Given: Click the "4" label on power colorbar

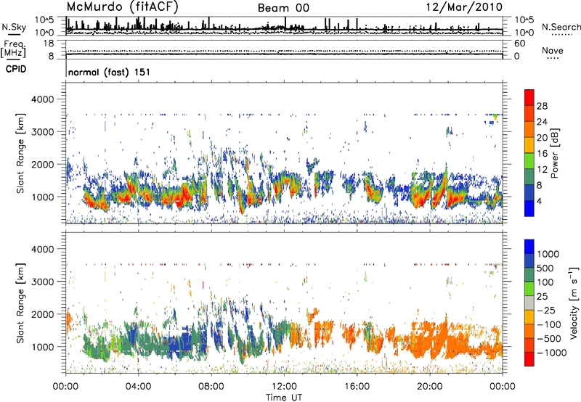Looking at the screenshot, I should 539,201.
